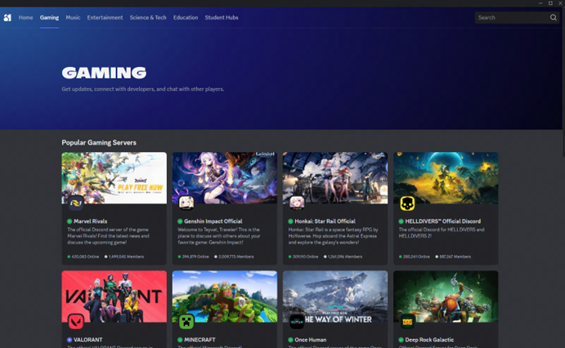Click Honkai: Star Rail server avatar
This screenshot has height=348, width=565.
[x=298, y=203]
